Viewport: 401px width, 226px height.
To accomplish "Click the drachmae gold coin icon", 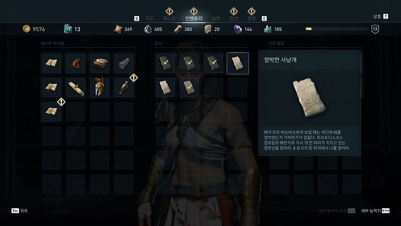I will click(26, 28).
